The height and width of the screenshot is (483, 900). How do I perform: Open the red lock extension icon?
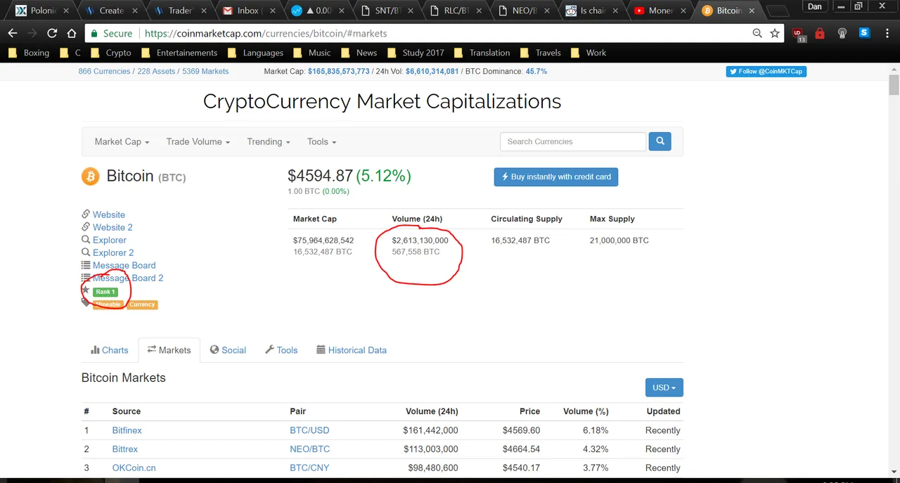pos(819,33)
